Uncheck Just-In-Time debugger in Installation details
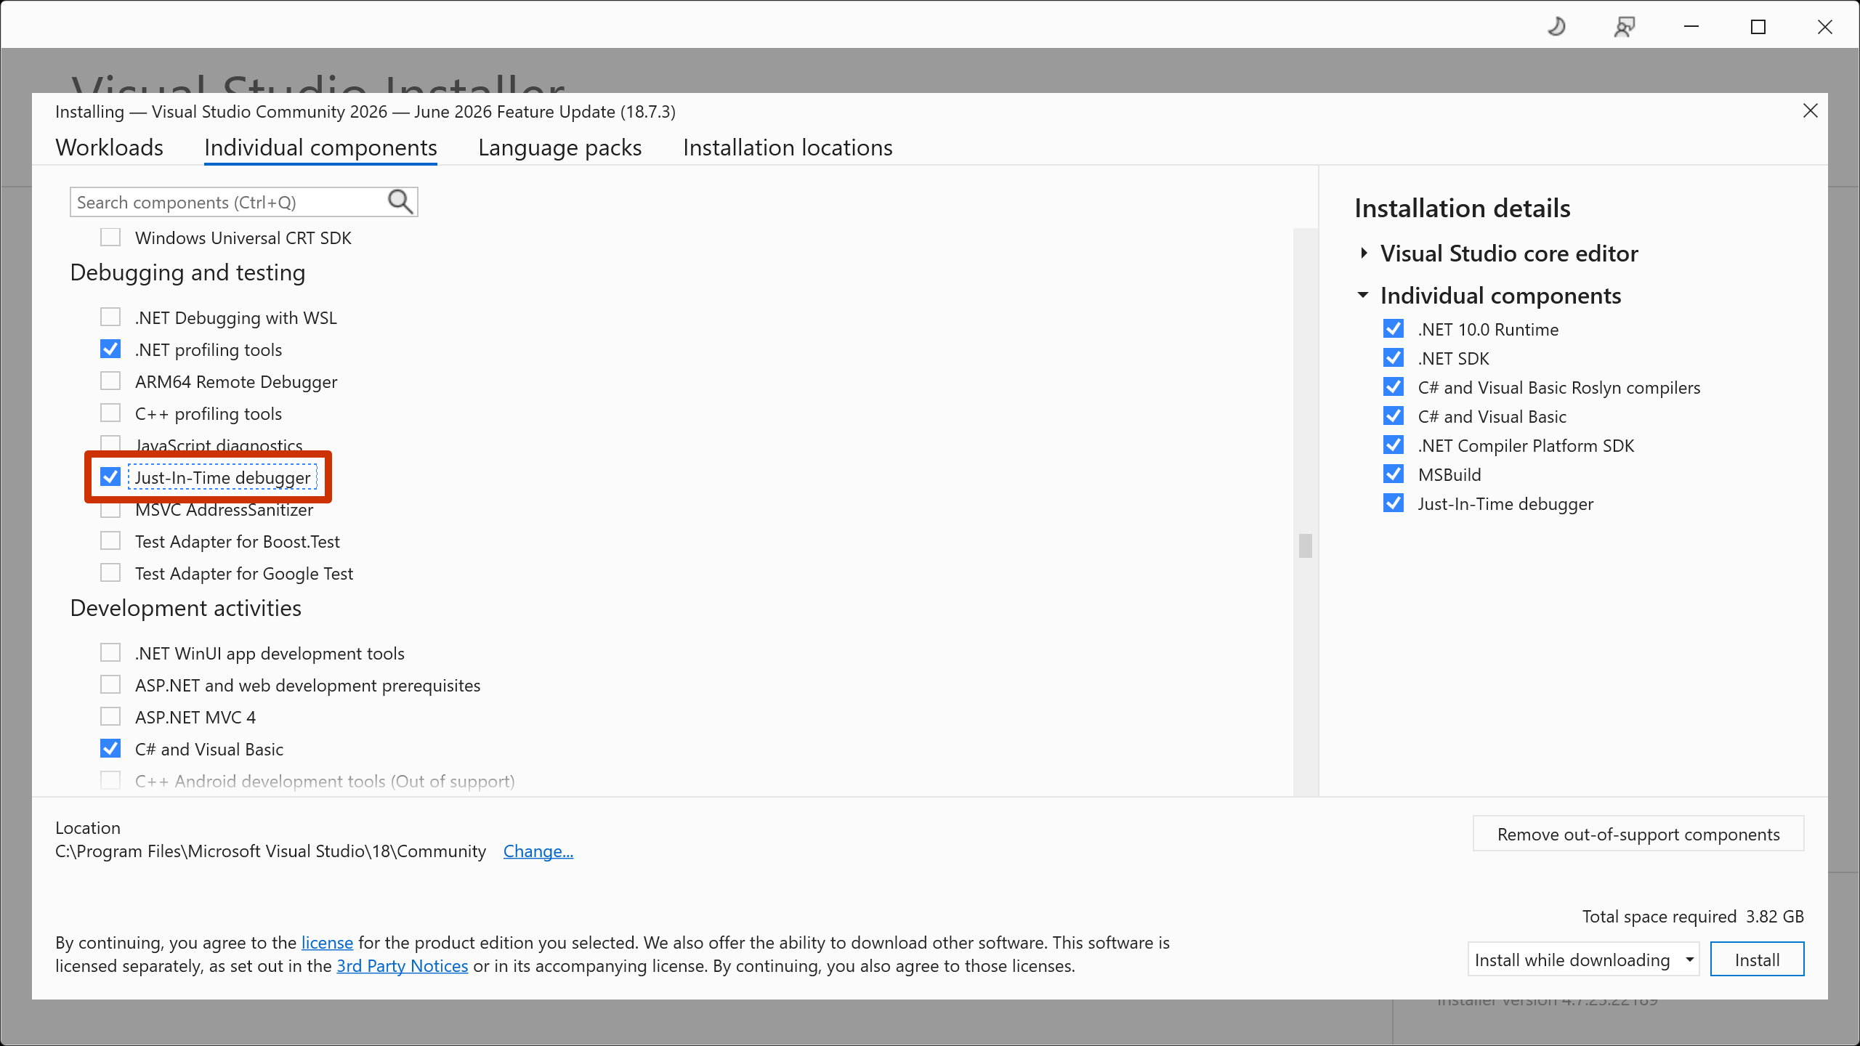The image size is (1860, 1046). [x=1394, y=503]
